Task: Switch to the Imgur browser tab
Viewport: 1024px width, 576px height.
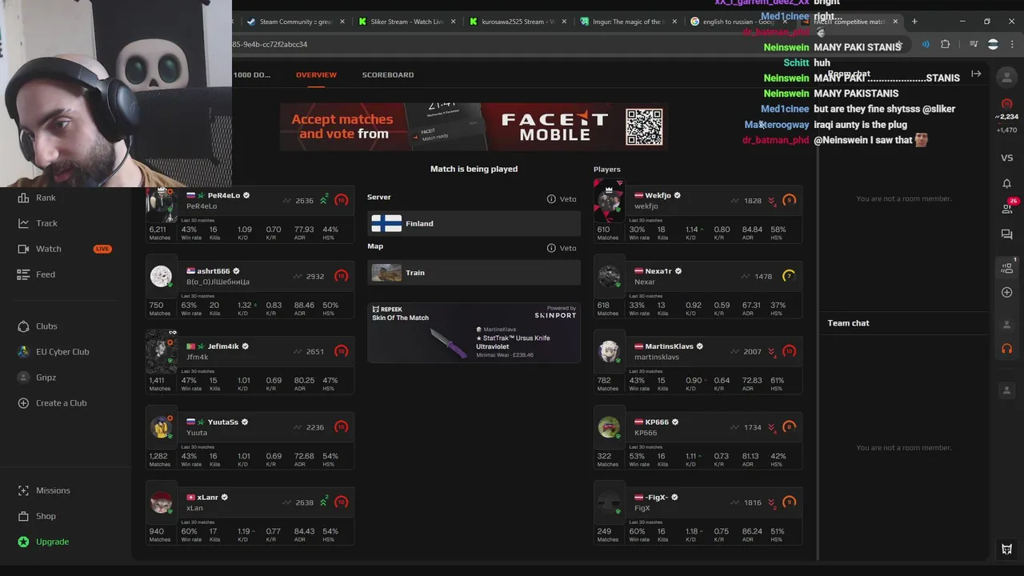Action: coord(628,22)
